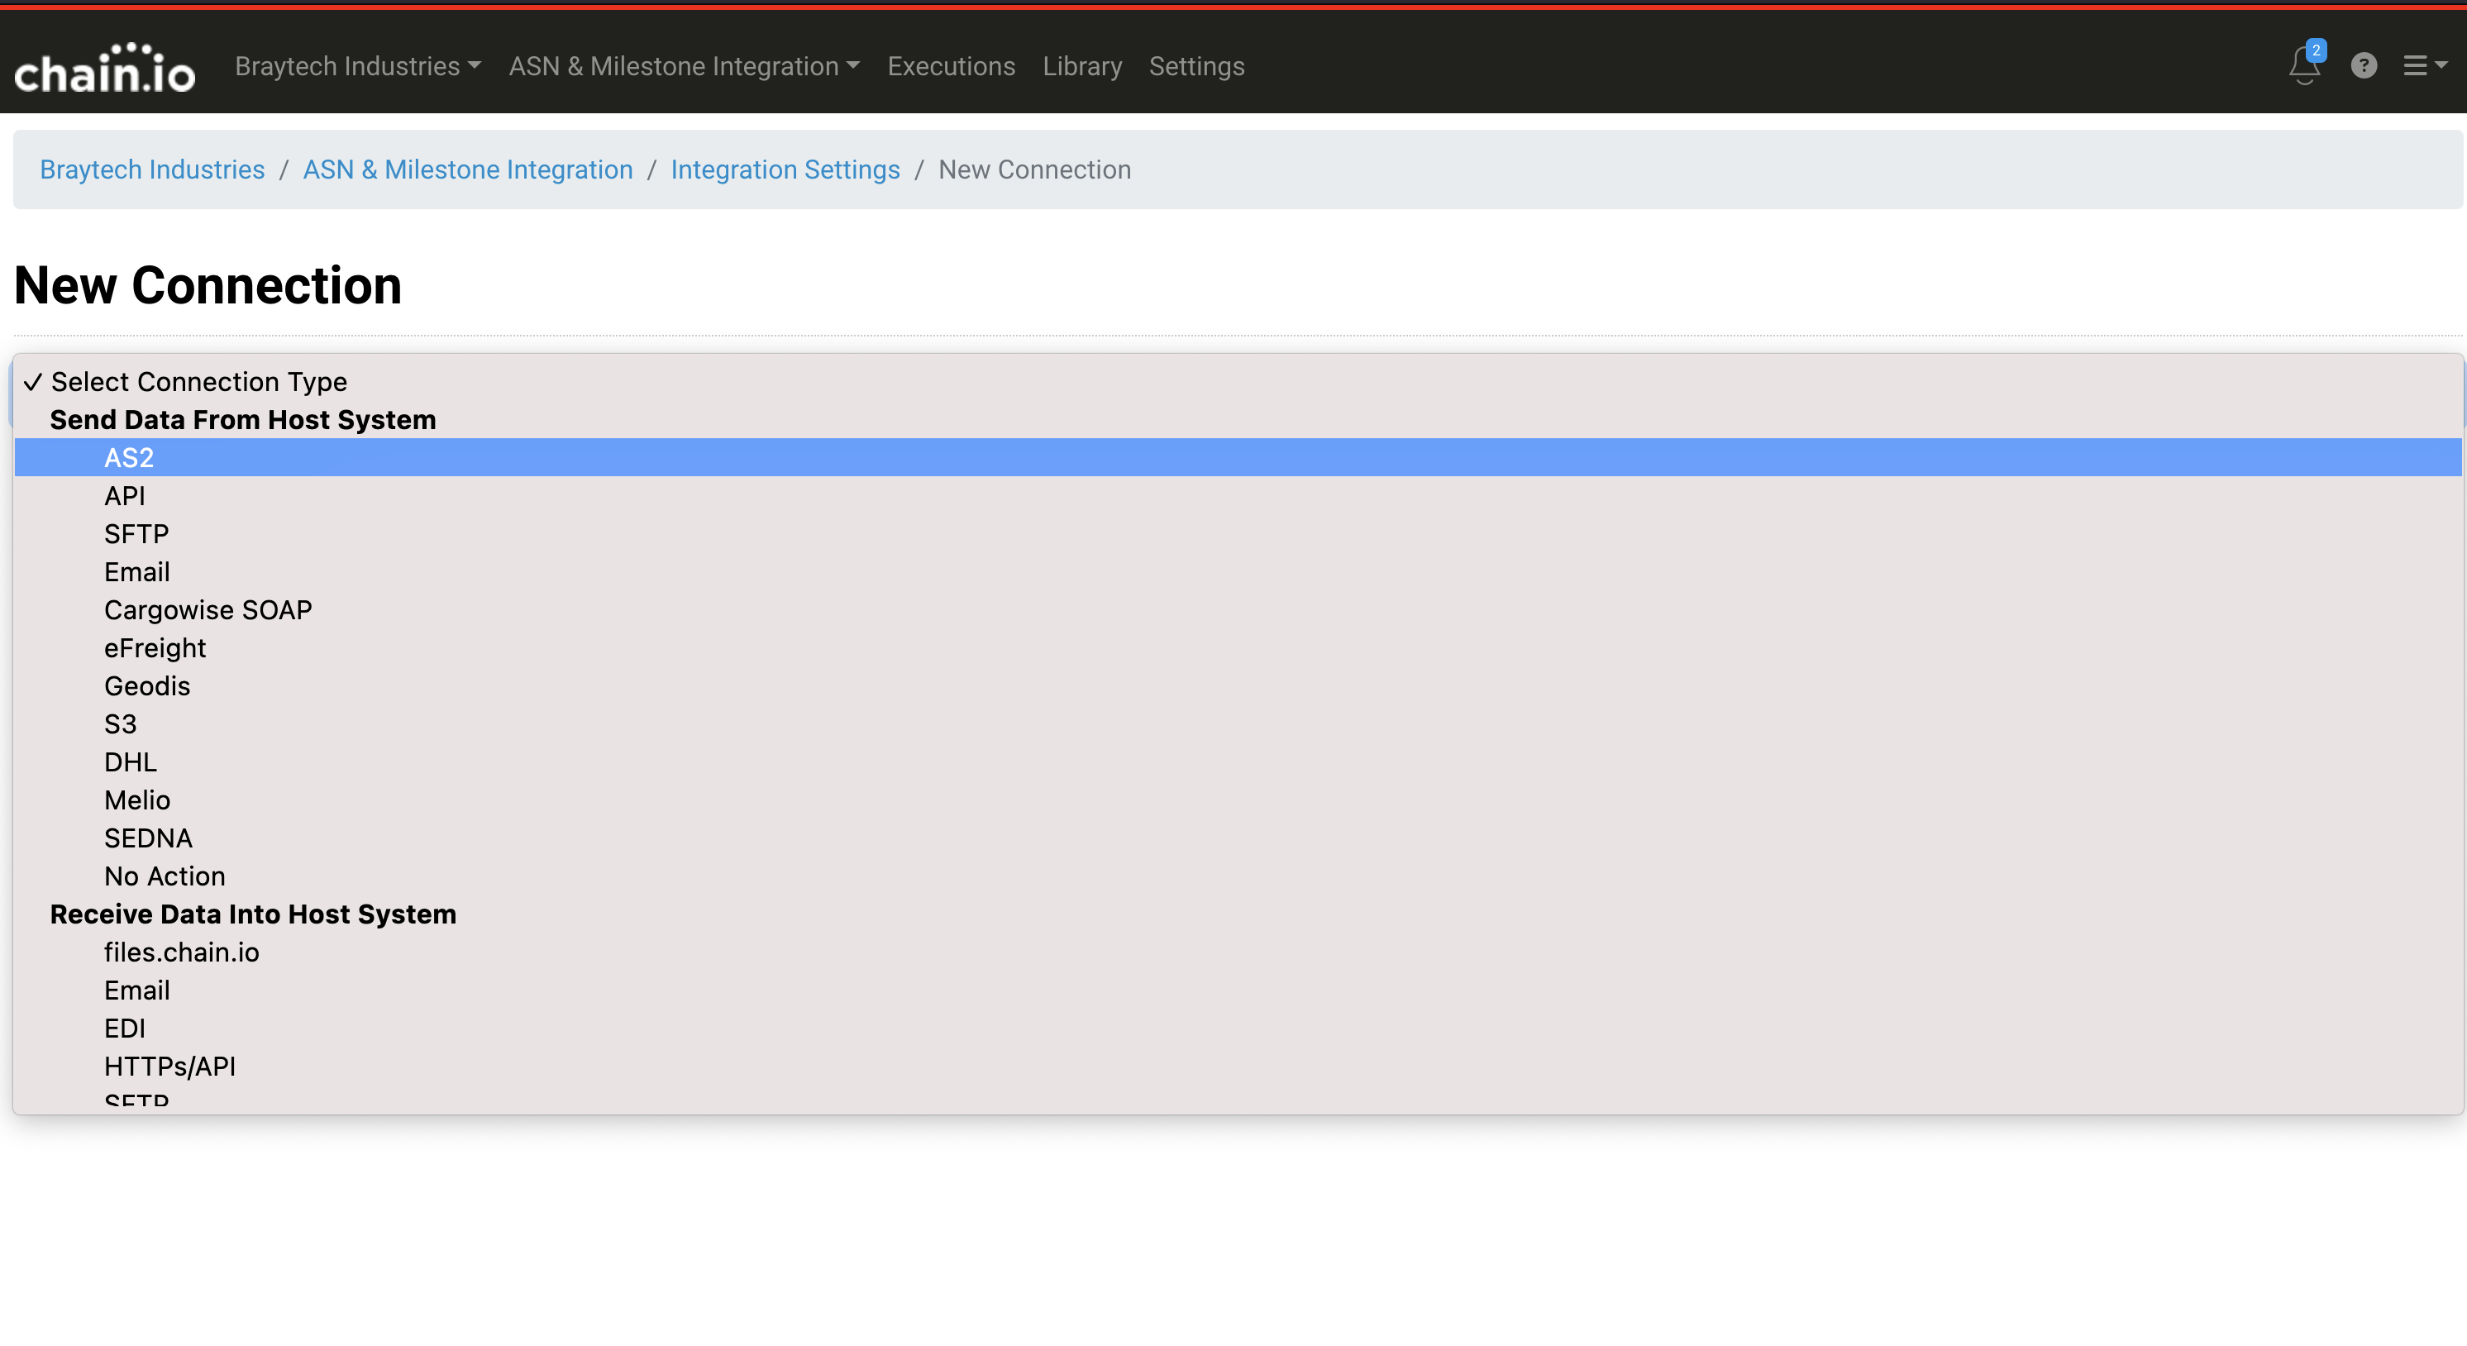2467x1346 pixels.
Task: Open the hamburger user menu
Action: [x=2425, y=65]
